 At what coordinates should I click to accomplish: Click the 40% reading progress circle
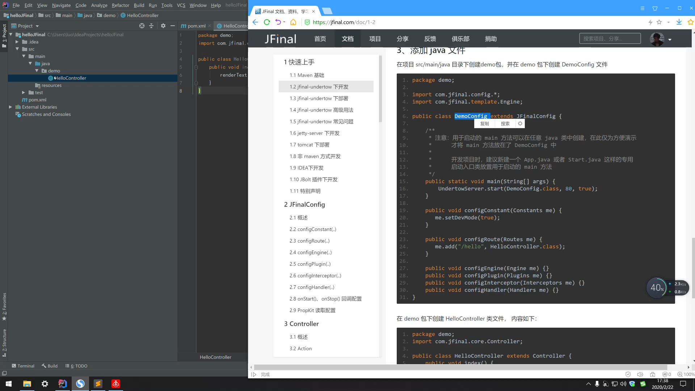coord(657,287)
